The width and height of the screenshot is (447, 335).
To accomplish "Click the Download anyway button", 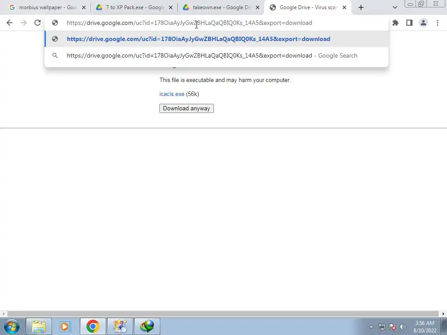I will (186, 108).
